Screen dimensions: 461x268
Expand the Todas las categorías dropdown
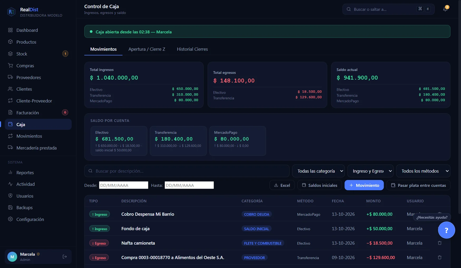318,171
